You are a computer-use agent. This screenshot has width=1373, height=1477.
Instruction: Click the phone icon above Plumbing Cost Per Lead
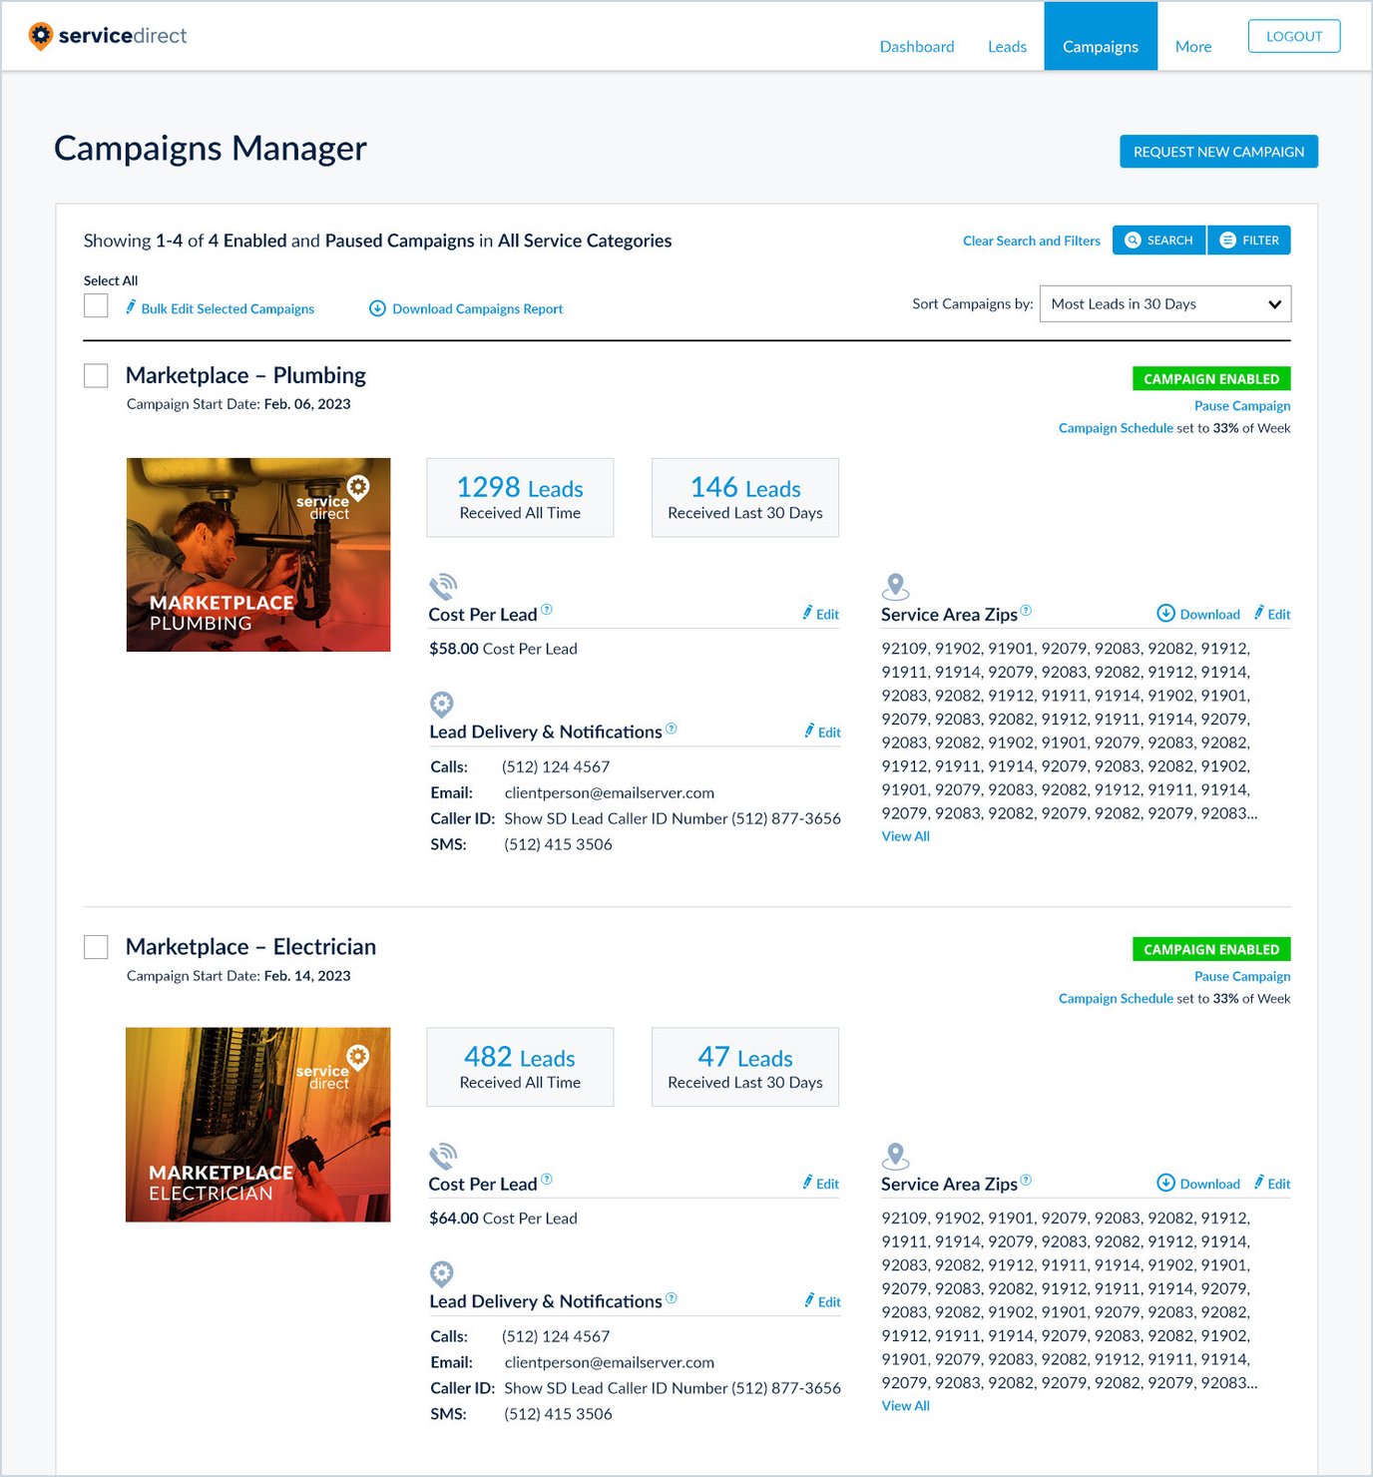coord(442,586)
